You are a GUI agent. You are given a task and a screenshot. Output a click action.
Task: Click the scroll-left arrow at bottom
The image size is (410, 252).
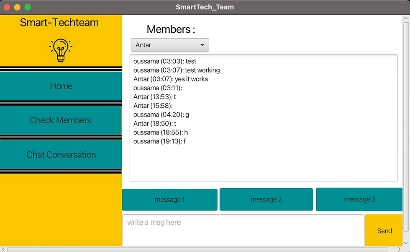coord(3,249)
